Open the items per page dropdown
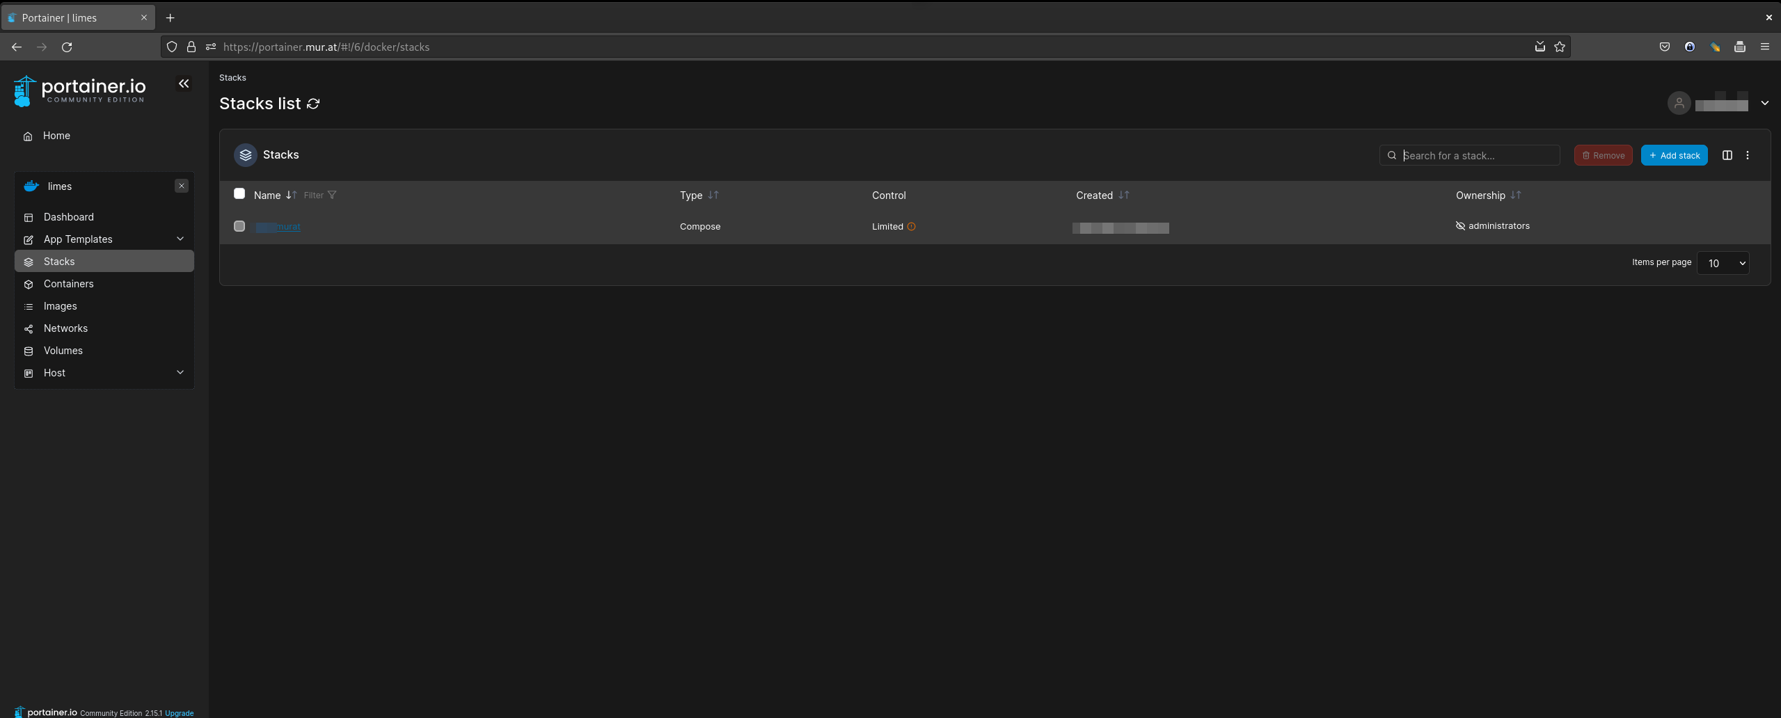This screenshot has width=1781, height=718. 1723,263
